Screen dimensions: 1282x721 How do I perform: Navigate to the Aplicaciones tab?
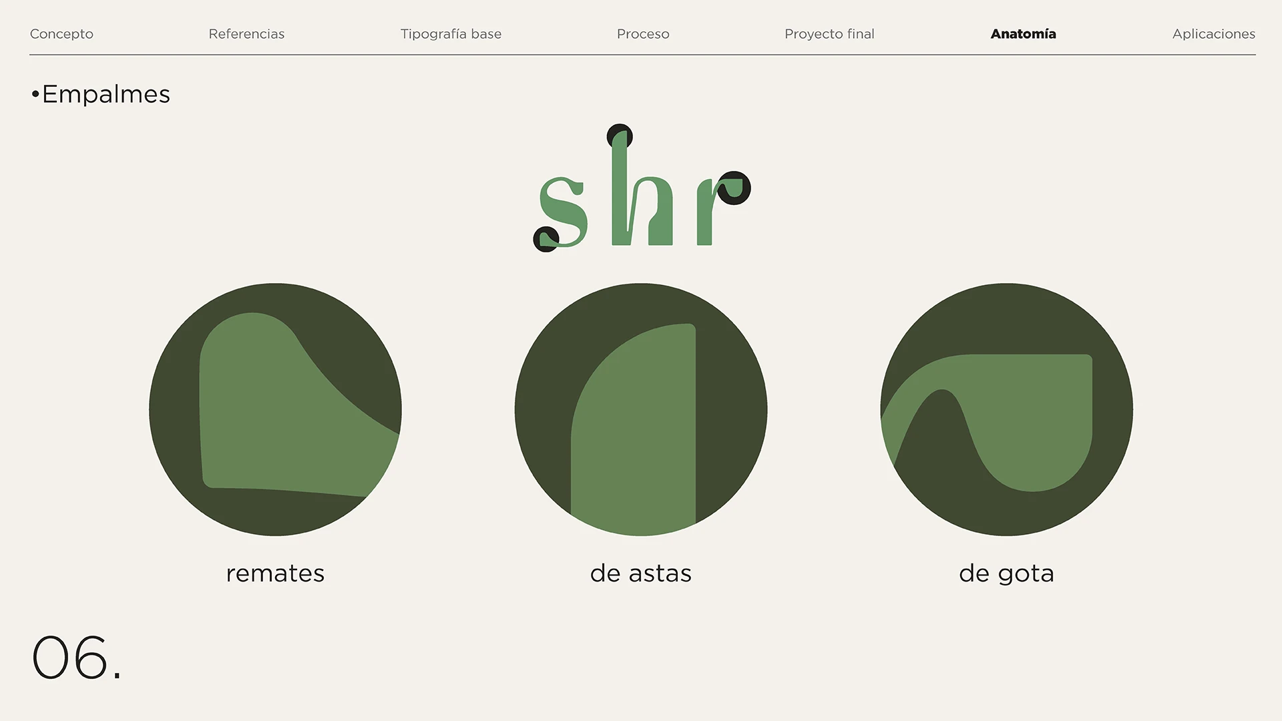[1213, 34]
